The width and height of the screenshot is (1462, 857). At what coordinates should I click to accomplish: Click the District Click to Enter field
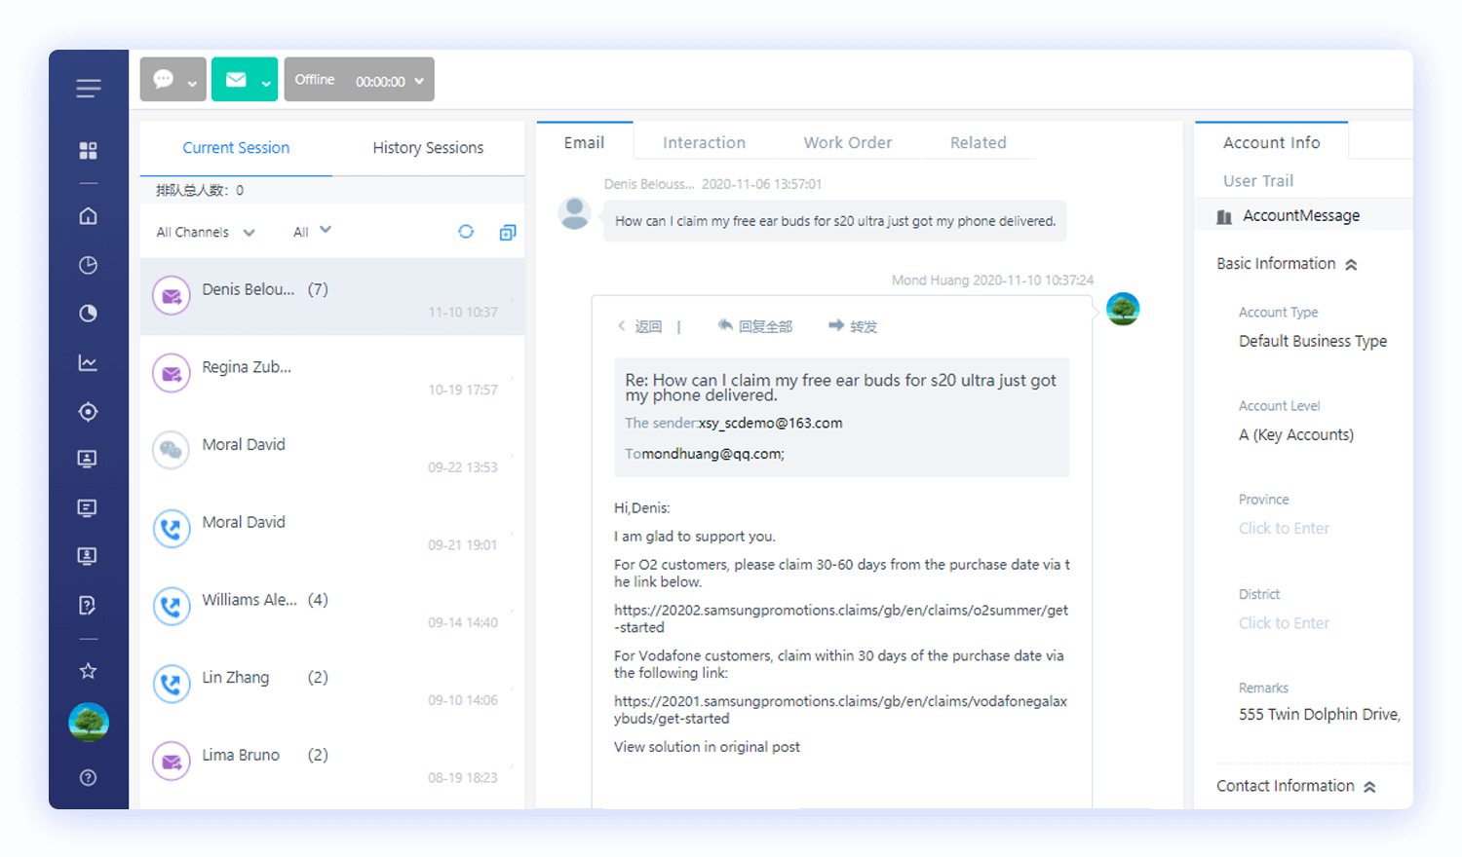1284,623
